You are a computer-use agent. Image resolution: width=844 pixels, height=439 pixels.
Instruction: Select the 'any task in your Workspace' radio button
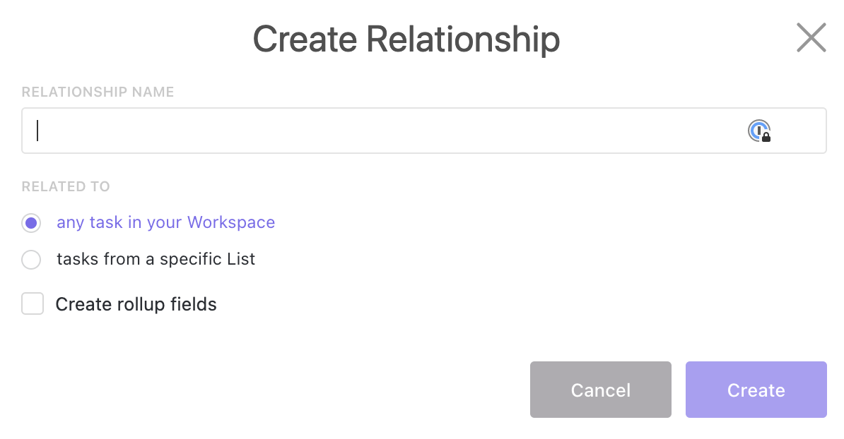click(x=31, y=223)
